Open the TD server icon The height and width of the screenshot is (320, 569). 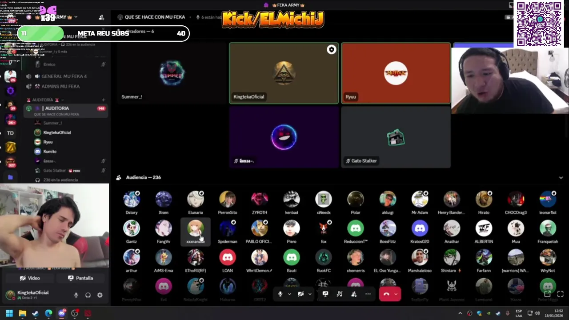point(10,133)
